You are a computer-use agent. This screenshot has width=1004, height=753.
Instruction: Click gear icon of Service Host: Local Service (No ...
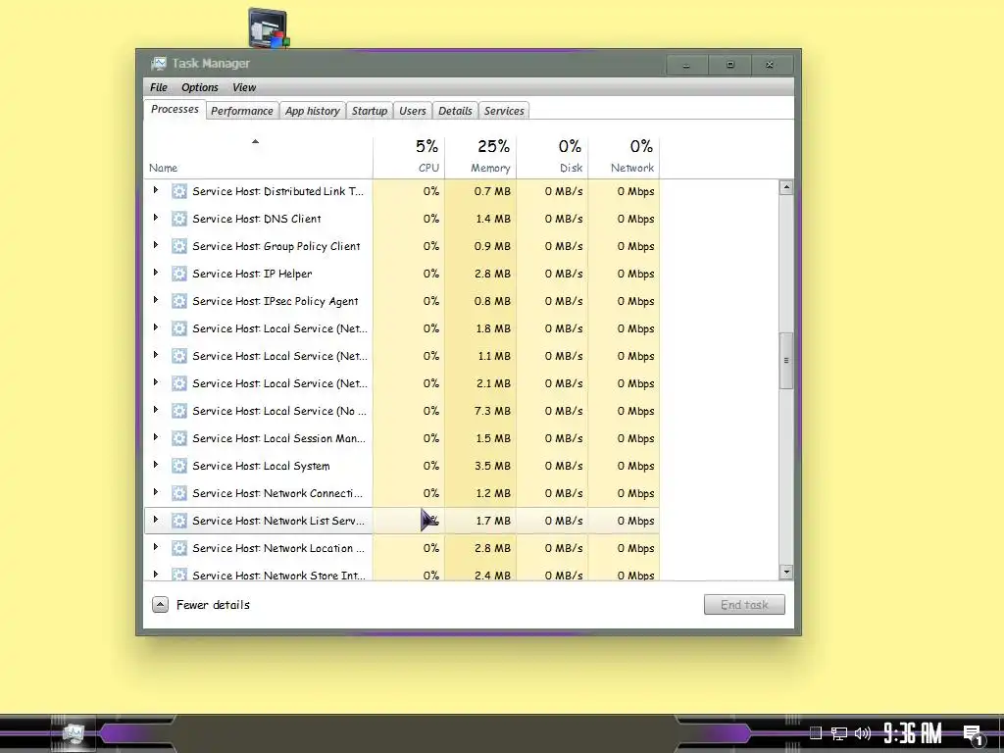click(179, 411)
